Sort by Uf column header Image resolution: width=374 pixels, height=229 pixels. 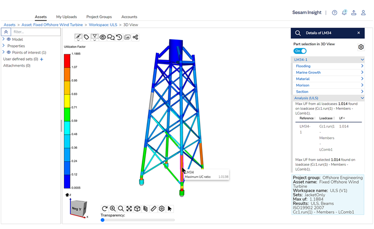342,118
